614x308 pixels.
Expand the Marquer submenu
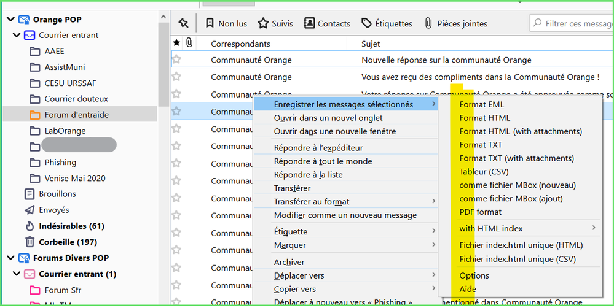[346, 245]
